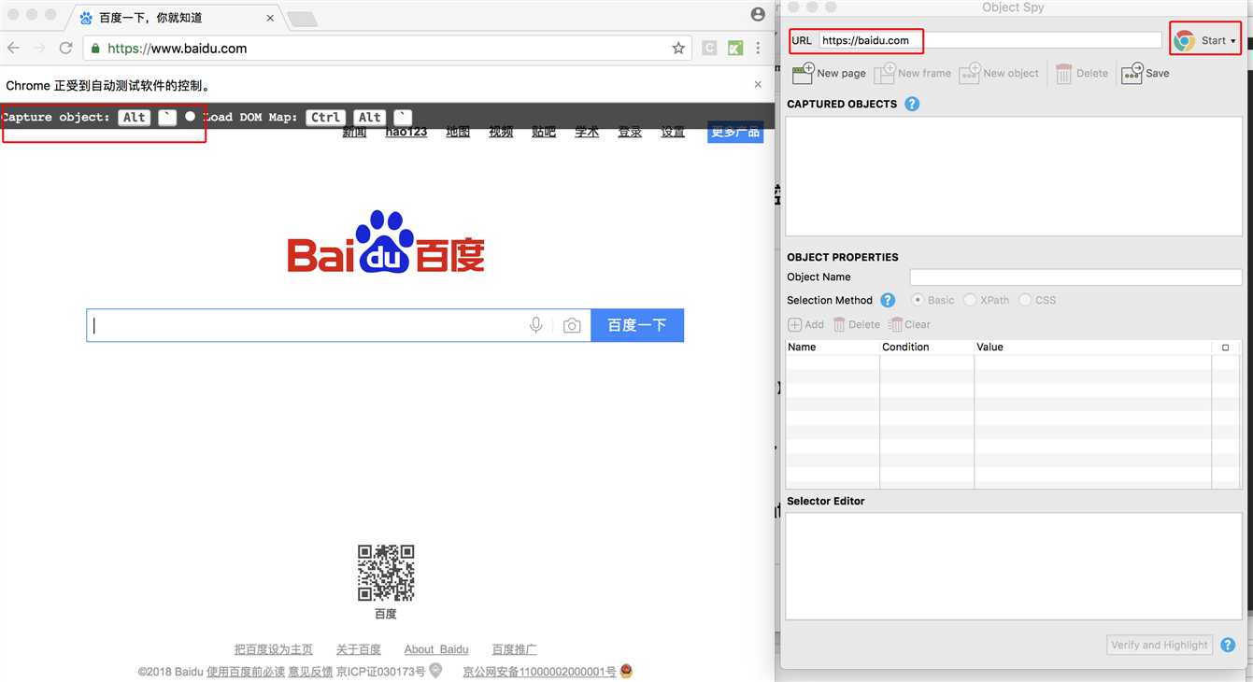Open the 学术 link

(587, 132)
